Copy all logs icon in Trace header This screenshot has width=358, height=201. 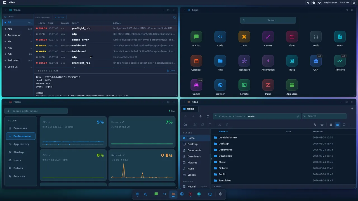(x=175, y=17)
